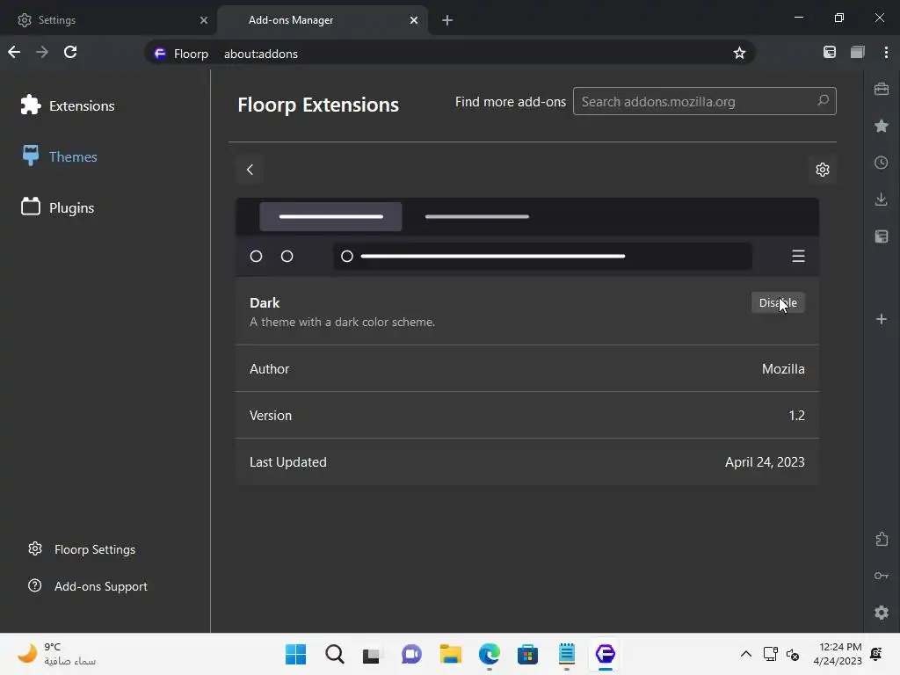
Task: Open Add-ons Support link
Action: click(x=88, y=586)
